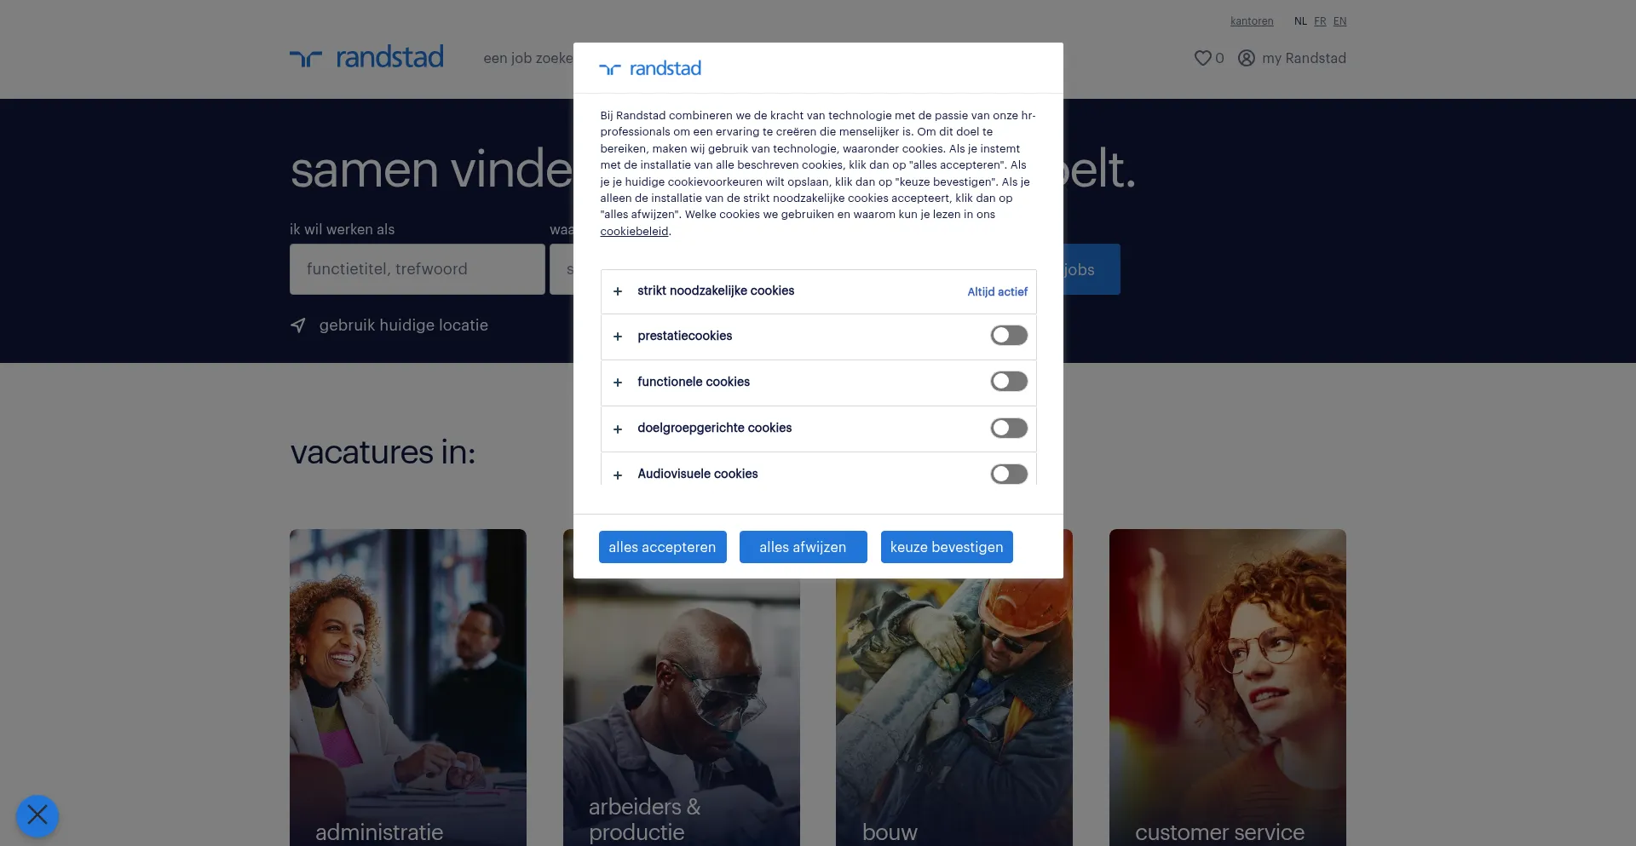Screen dimensions: 1636x846
Task: Open the cookiebeleid link
Action: click(x=634, y=231)
